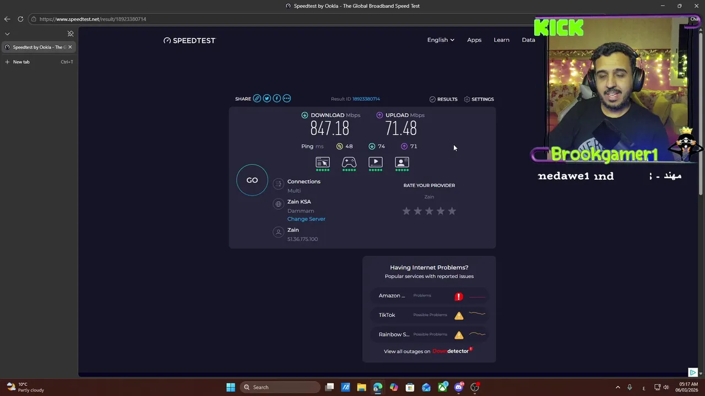Click the IP address 51.36.175.100
Image resolution: width=705 pixels, height=396 pixels.
[302, 239]
